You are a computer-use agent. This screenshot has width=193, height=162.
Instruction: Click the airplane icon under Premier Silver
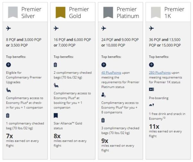click(x=9, y=29)
